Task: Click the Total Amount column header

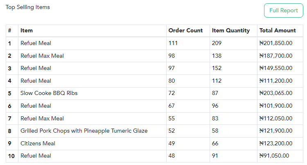Action: coord(278,31)
